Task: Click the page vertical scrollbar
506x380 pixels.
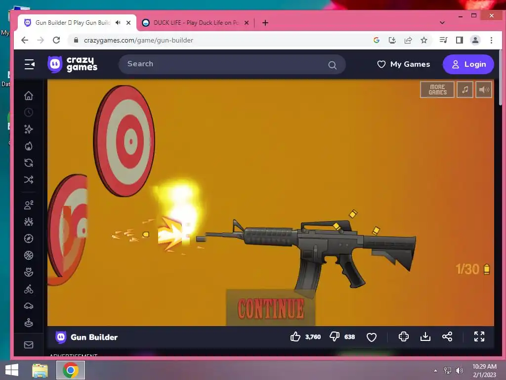Action: (501, 78)
